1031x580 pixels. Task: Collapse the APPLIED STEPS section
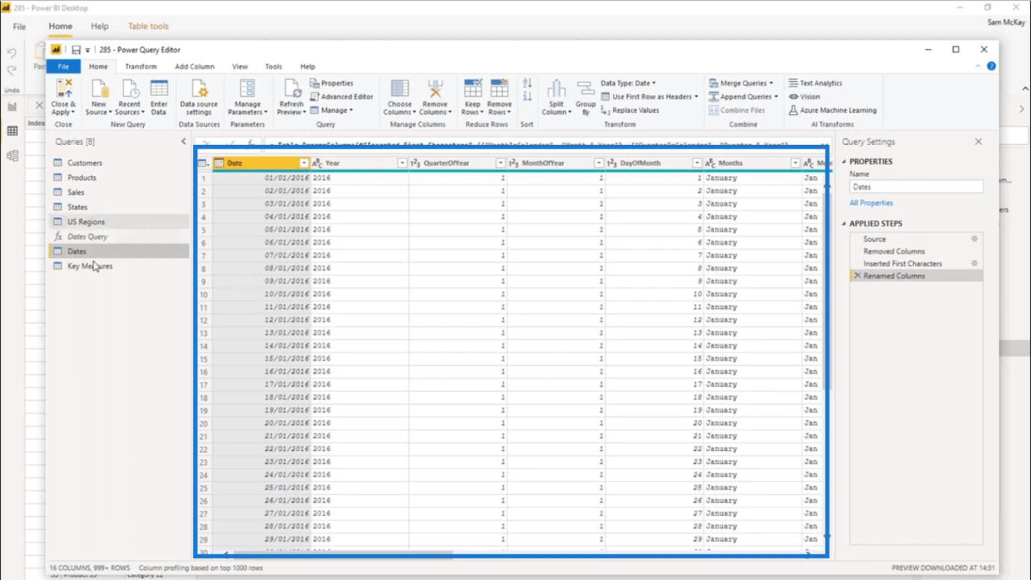coord(844,224)
